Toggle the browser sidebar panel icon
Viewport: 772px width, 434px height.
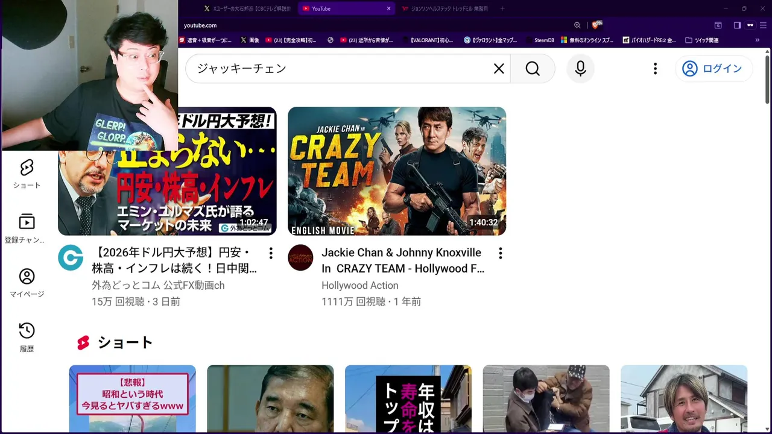click(737, 25)
